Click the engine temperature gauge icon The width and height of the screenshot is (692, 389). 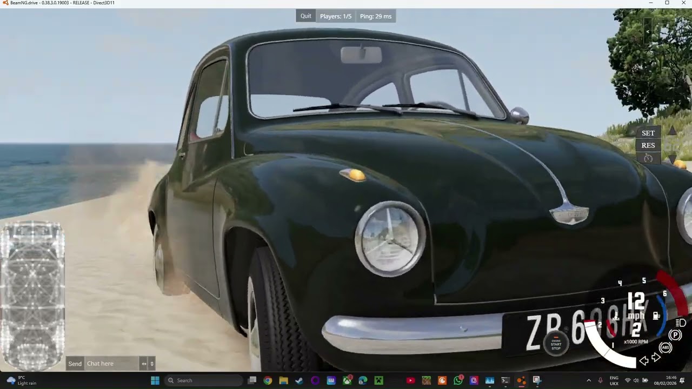click(x=615, y=317)
